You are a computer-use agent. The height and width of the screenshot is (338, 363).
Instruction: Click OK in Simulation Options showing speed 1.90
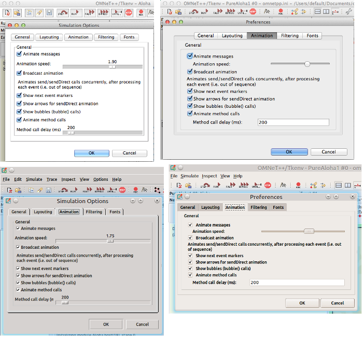coord(92,153)
